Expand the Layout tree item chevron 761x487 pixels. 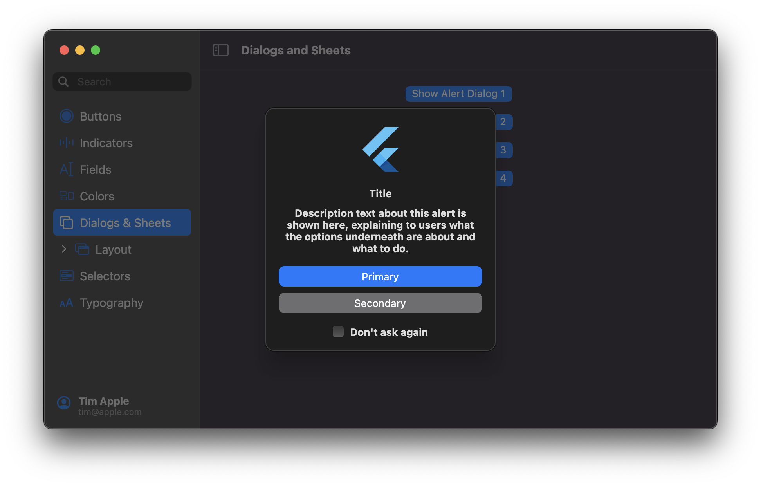(64, 249)
